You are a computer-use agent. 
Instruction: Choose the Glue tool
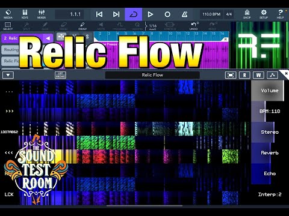coord(45,26)
